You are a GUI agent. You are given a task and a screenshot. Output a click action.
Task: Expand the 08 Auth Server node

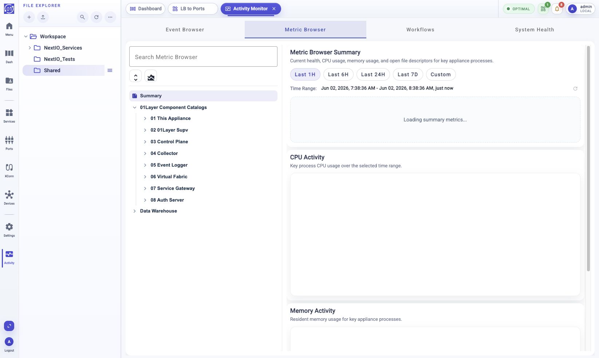pyautogui.click(x=145, y=200)
